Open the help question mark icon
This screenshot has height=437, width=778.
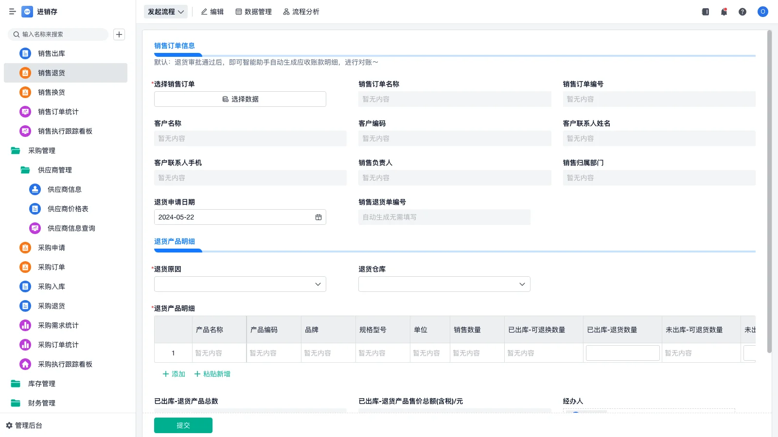coord(743,12)
